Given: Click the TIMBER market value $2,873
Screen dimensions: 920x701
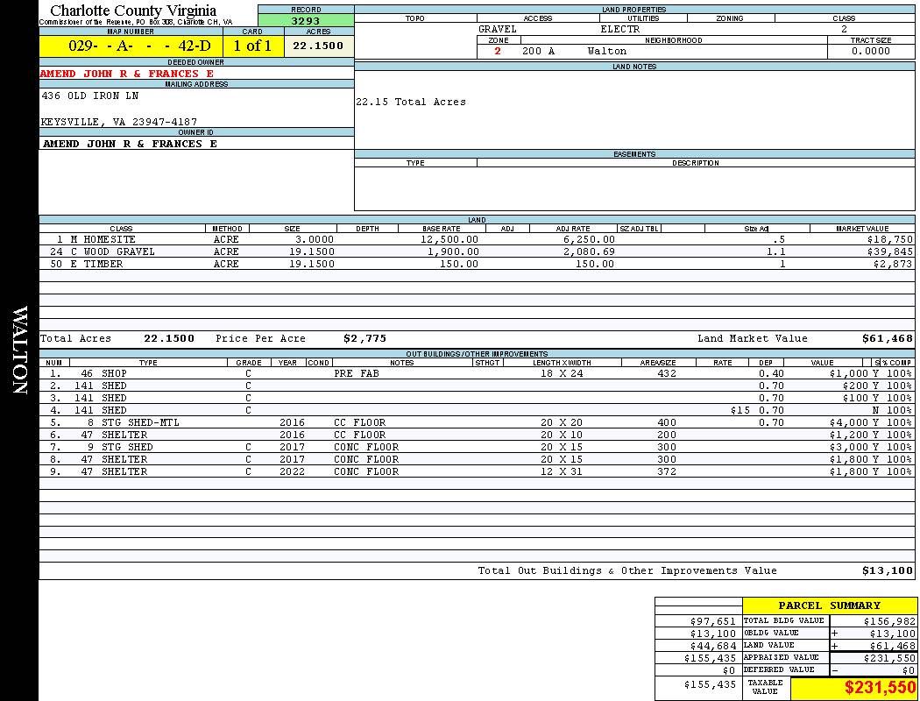Looking at the screenshot, I should (892, 264).
